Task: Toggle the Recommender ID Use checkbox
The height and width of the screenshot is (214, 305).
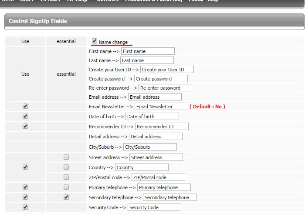Action: 25,126
